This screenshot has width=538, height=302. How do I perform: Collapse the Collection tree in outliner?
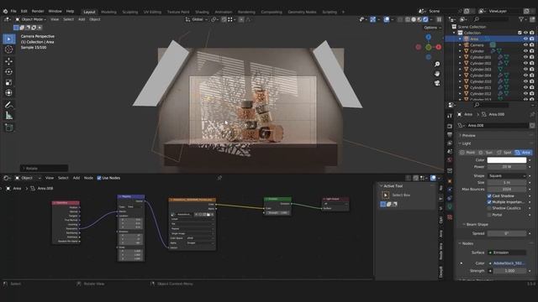click(454, 33)
